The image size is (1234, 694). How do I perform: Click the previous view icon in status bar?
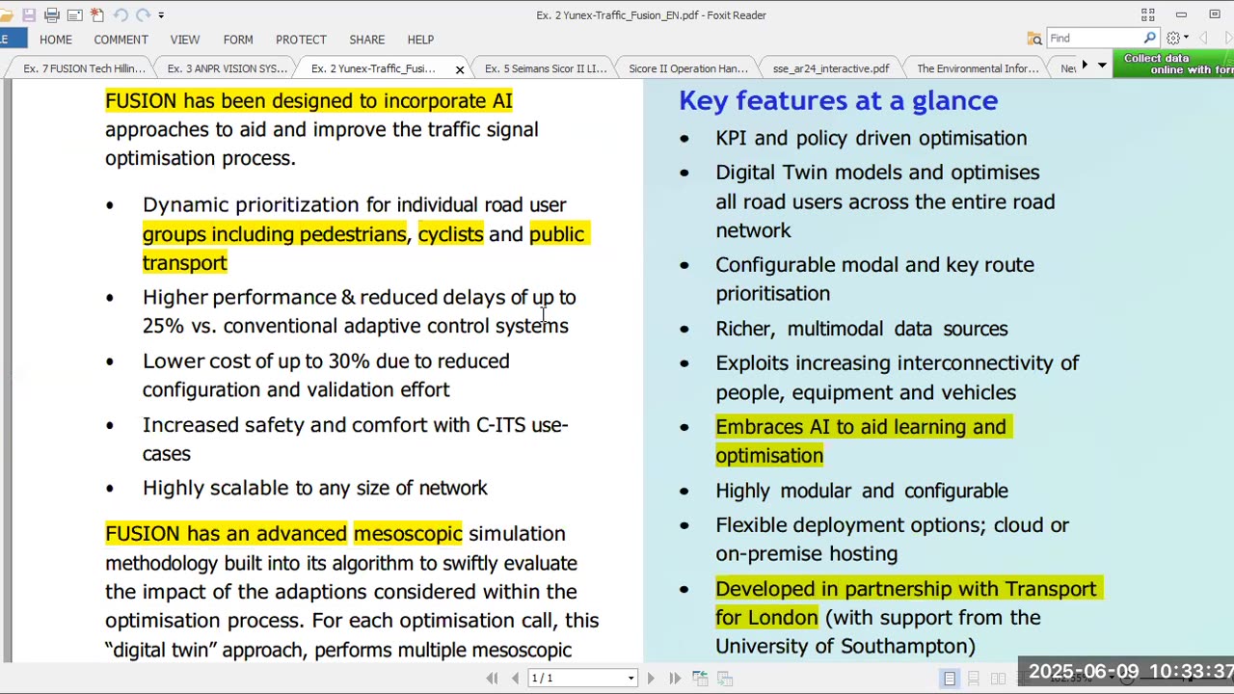point(700,679)
